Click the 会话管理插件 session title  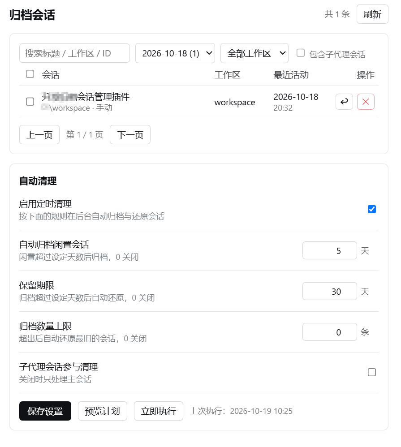pyautogui.click(x=86, y=97)
